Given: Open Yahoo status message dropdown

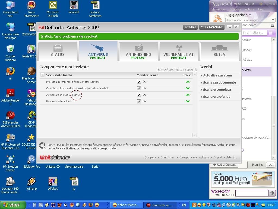Looking at the screenshot, I should click(x=273, y=20).
